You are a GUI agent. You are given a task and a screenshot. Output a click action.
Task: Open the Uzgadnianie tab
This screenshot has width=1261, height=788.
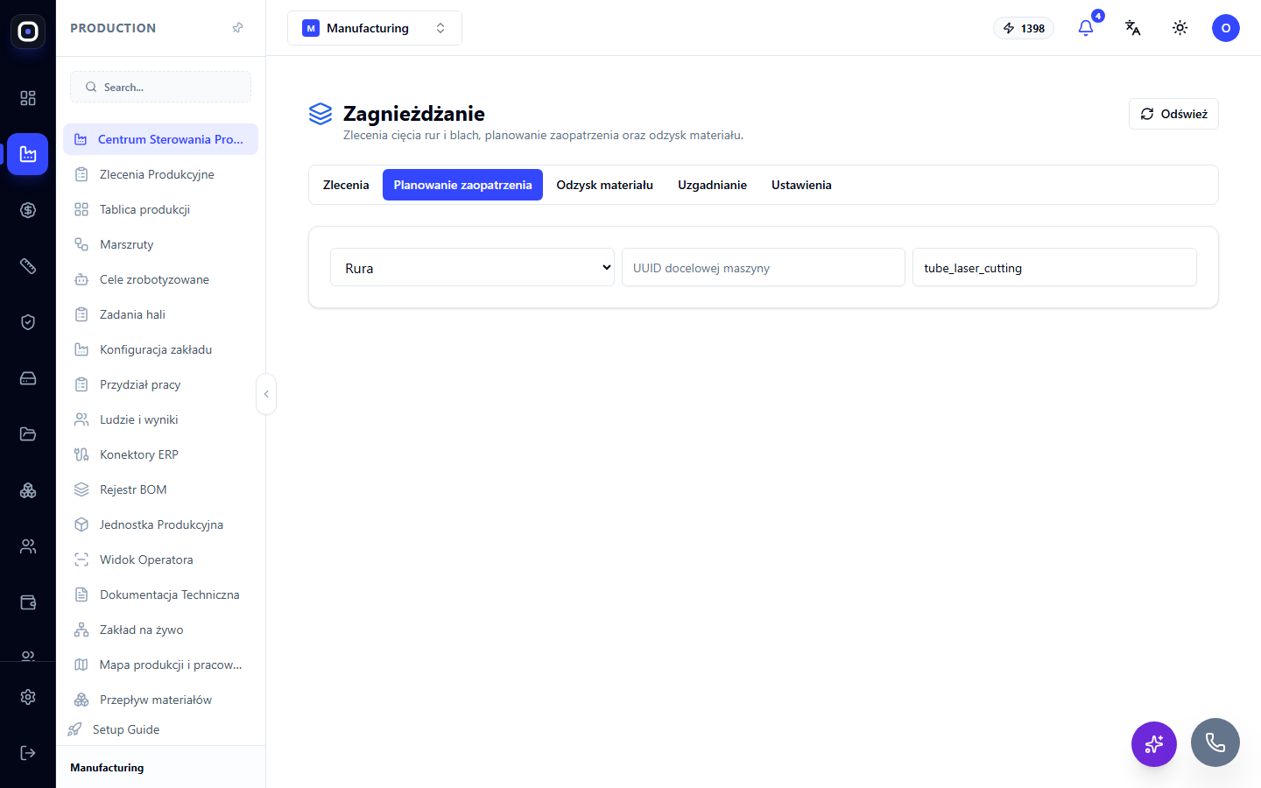[712, 185]
